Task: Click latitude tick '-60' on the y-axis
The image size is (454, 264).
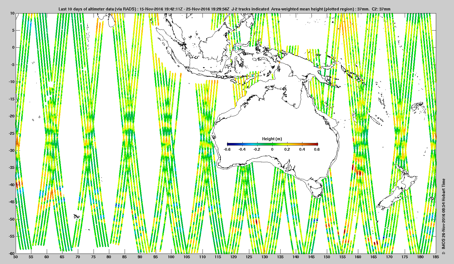Action: 11,253
